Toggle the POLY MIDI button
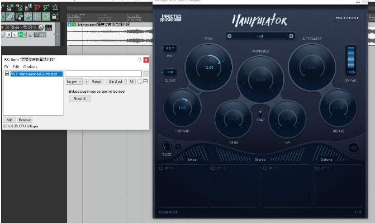 click(170, 48)
